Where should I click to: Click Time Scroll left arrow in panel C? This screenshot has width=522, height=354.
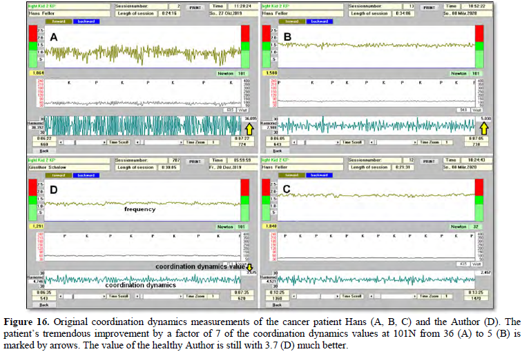click(x=295, y=296)
